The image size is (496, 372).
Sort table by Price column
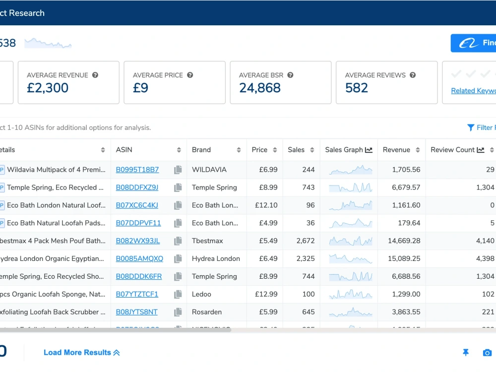[x=275, y=150]
